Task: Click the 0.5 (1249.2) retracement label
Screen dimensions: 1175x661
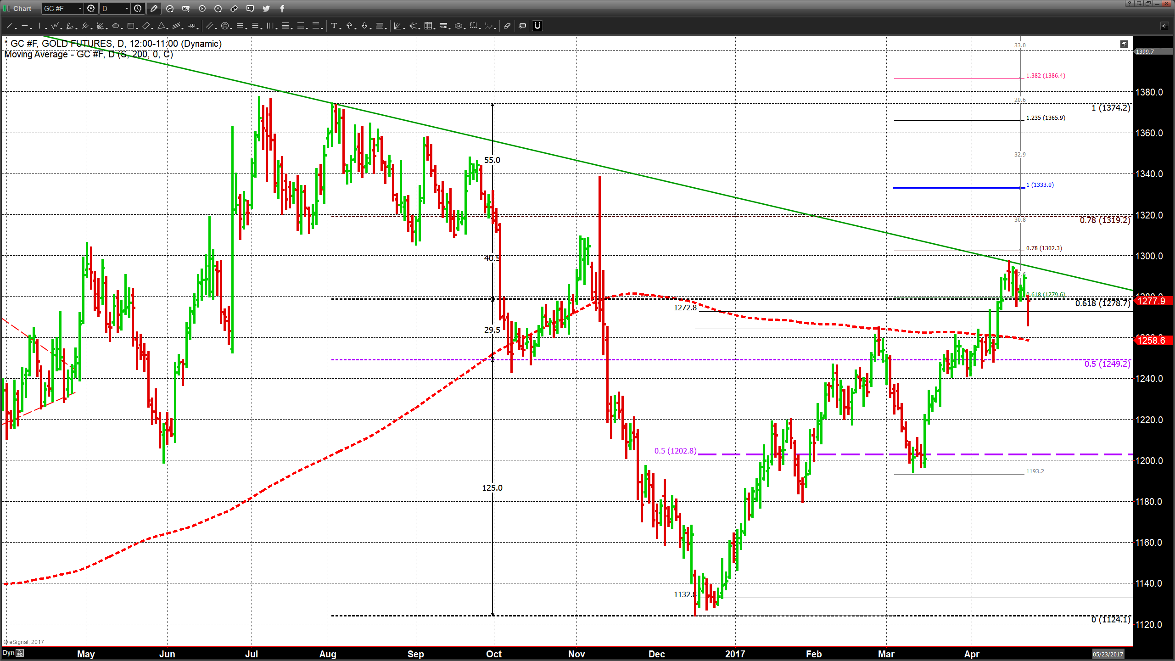Action: [1107, 364]
